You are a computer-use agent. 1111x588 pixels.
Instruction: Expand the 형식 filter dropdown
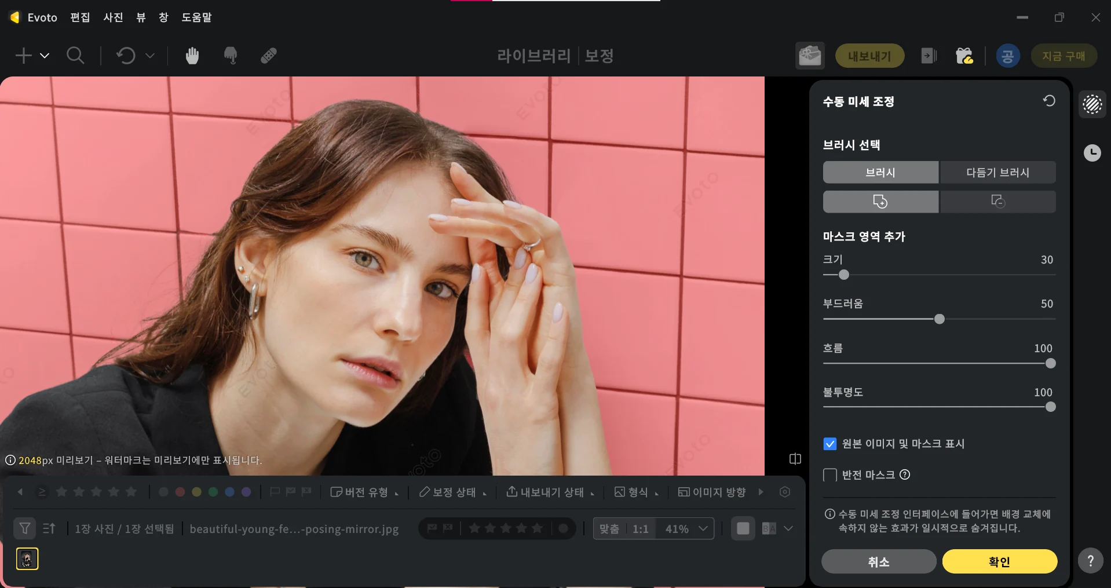637,492
